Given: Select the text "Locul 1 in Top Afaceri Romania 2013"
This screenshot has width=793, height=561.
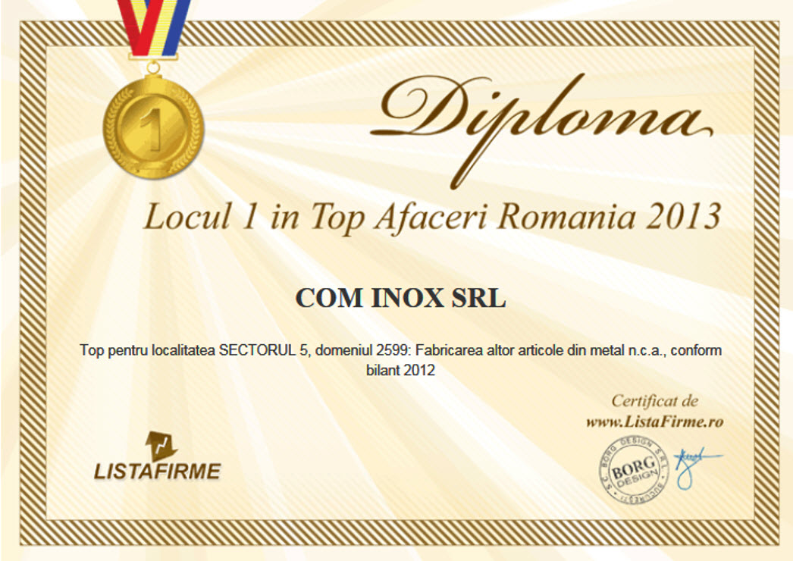Looking at the screenshot, I should [432, 217].
